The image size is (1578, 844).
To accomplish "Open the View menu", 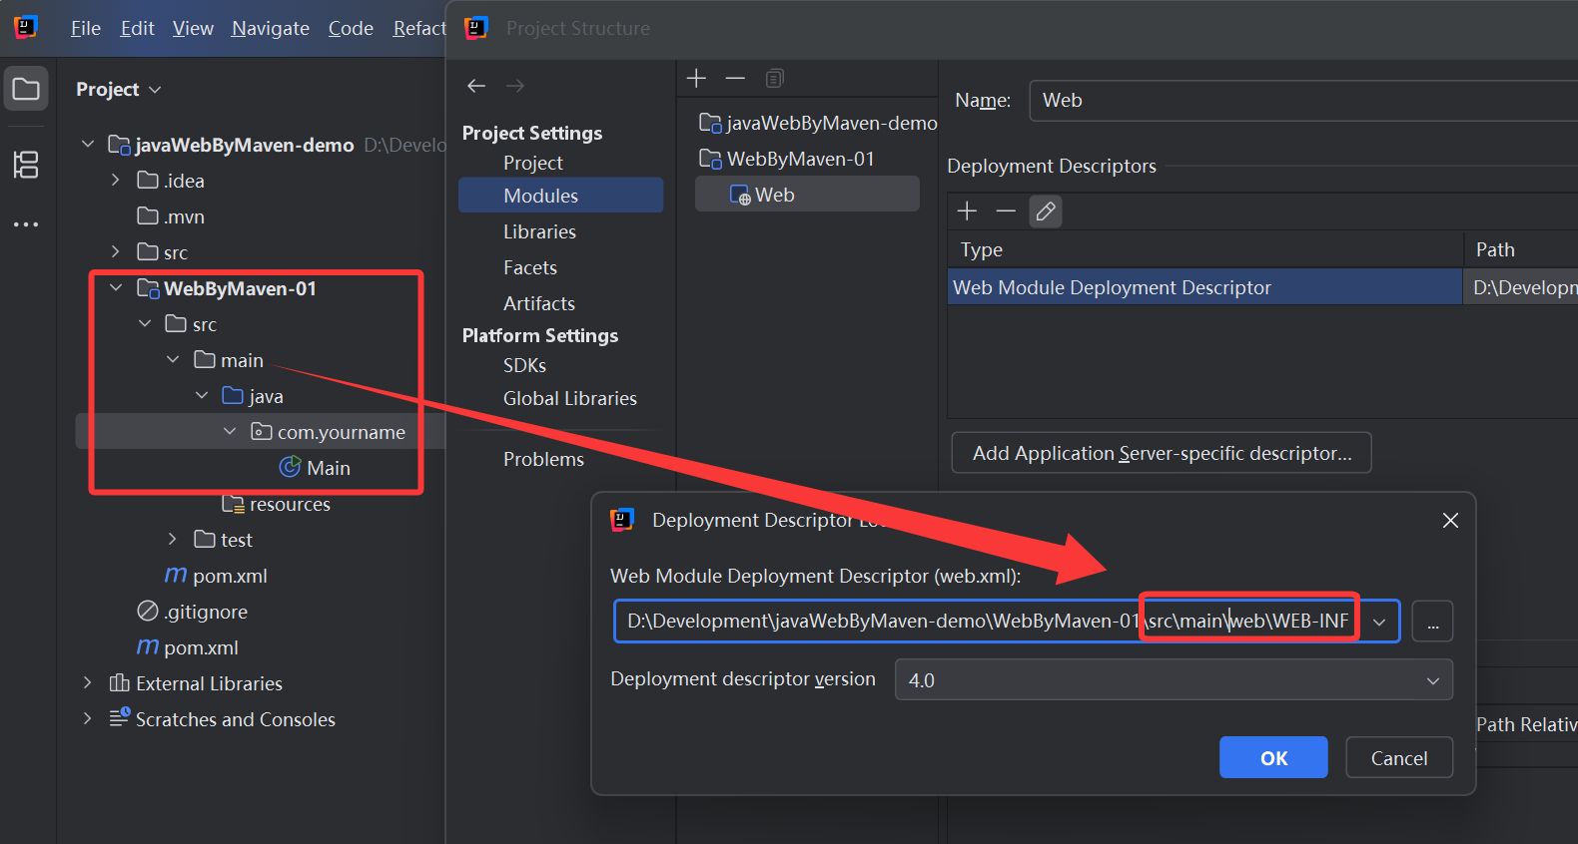I will tap(193, 28).
